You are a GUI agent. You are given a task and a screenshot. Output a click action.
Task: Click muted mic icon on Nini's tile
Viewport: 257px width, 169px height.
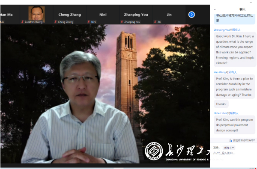click(89, 22)
